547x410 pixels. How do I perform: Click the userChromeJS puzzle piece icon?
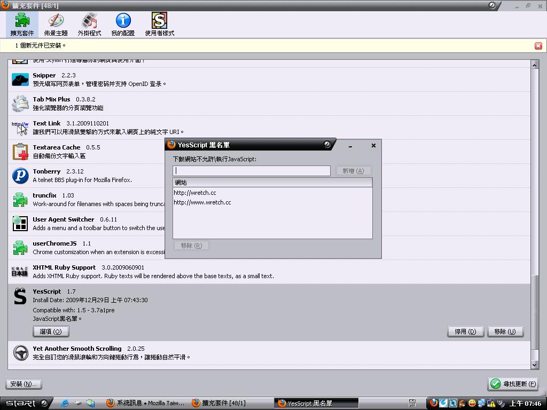click(x=20, y=248)
